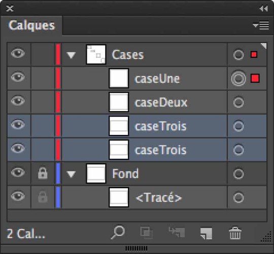The height and width of the screenshot is (254, 274).
Task: Delete selection with trash icon
Action: [x=235, y=233]
